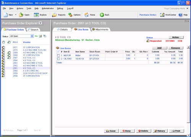Click Log off in menu bar
This screenshot has height=137, width=191.
click(x=70, y=8)
